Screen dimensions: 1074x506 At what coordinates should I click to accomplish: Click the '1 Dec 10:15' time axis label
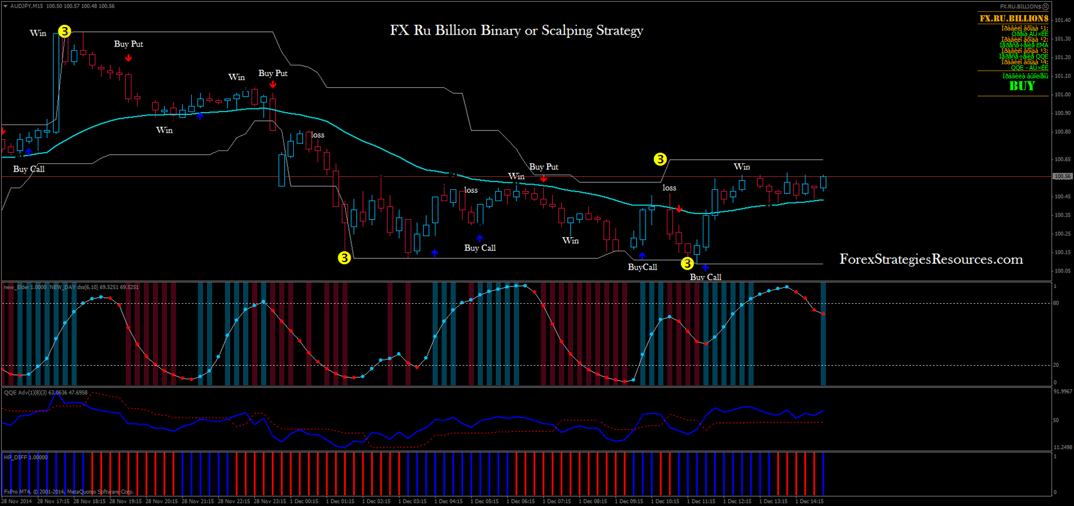click(664, 501)
